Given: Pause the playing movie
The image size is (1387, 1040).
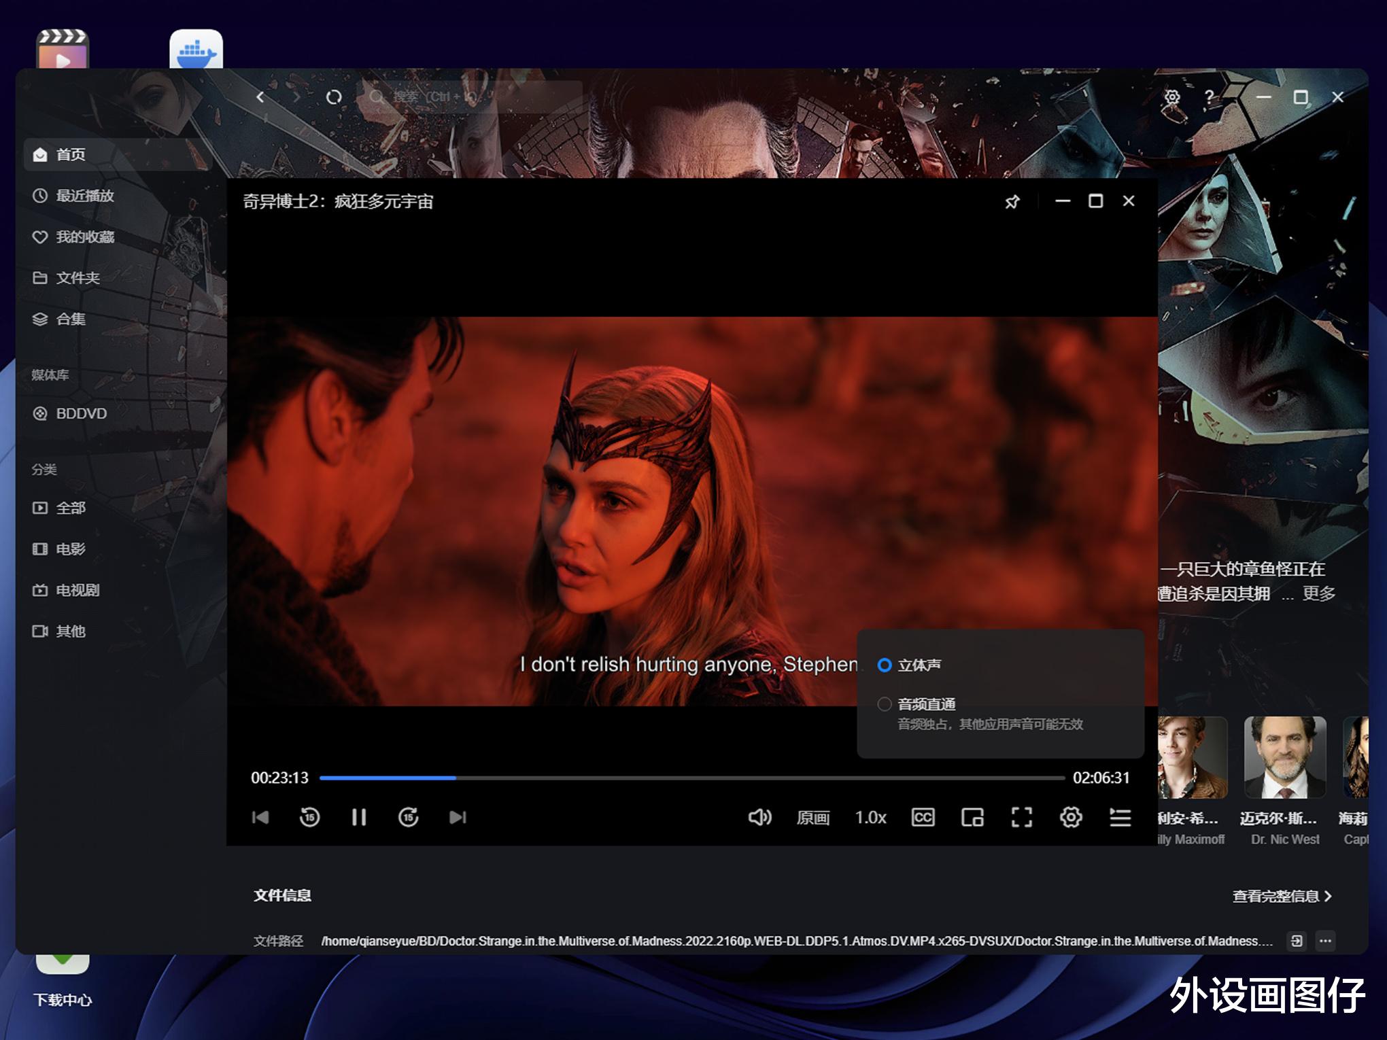Looking at the screenshot, I should click(359, 817).
